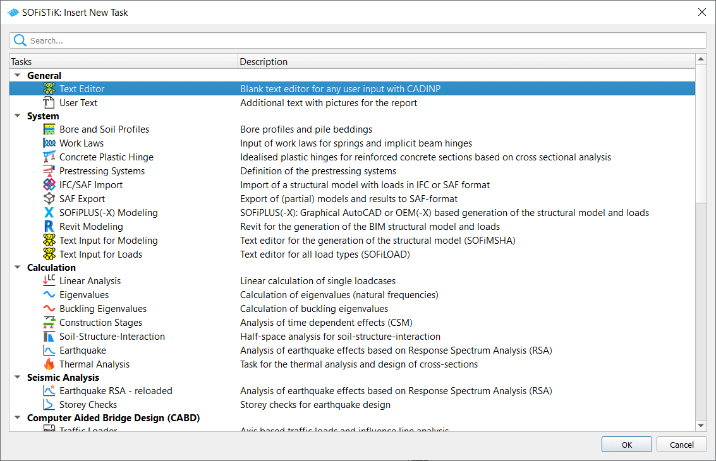Select the Linear Analysis icon
The image size is (716, 461).
coord(49,280)
